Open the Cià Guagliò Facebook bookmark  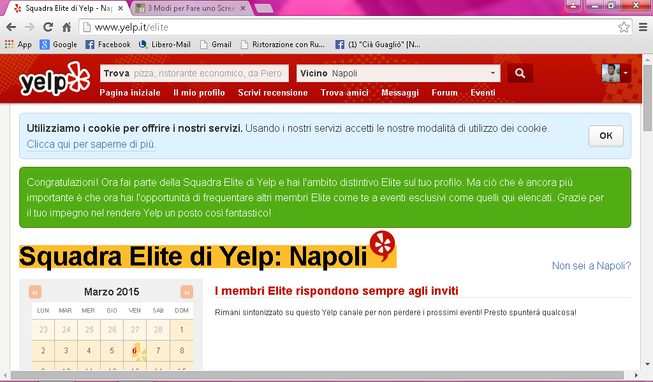tap(378, 45)
